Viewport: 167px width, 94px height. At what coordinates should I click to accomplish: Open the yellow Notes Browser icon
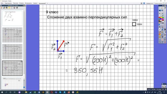point(9,8)
